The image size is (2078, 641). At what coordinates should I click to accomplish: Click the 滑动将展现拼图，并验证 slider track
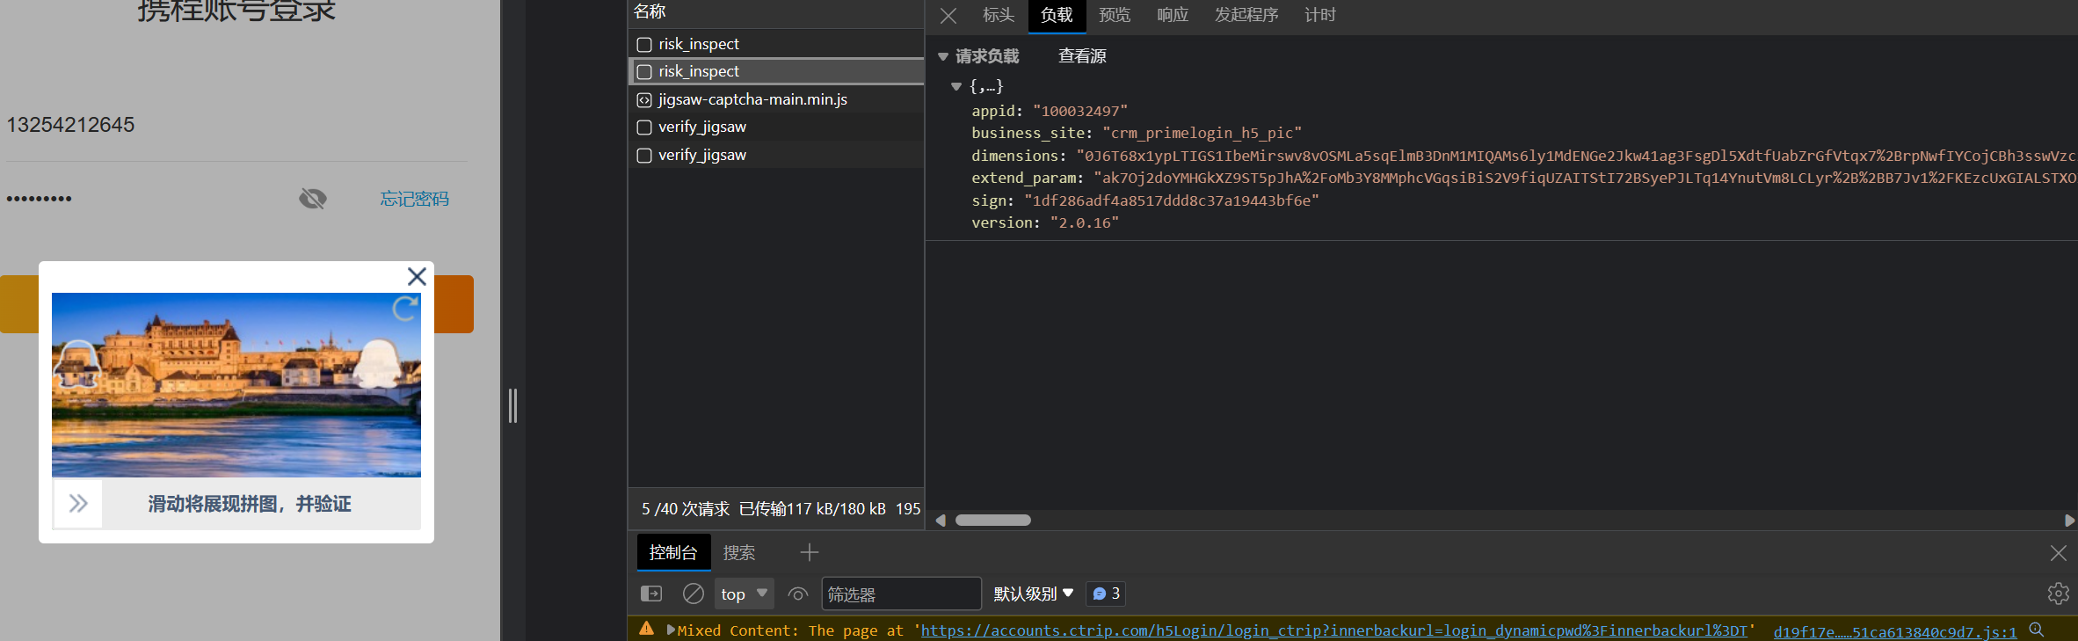point(236,504)
